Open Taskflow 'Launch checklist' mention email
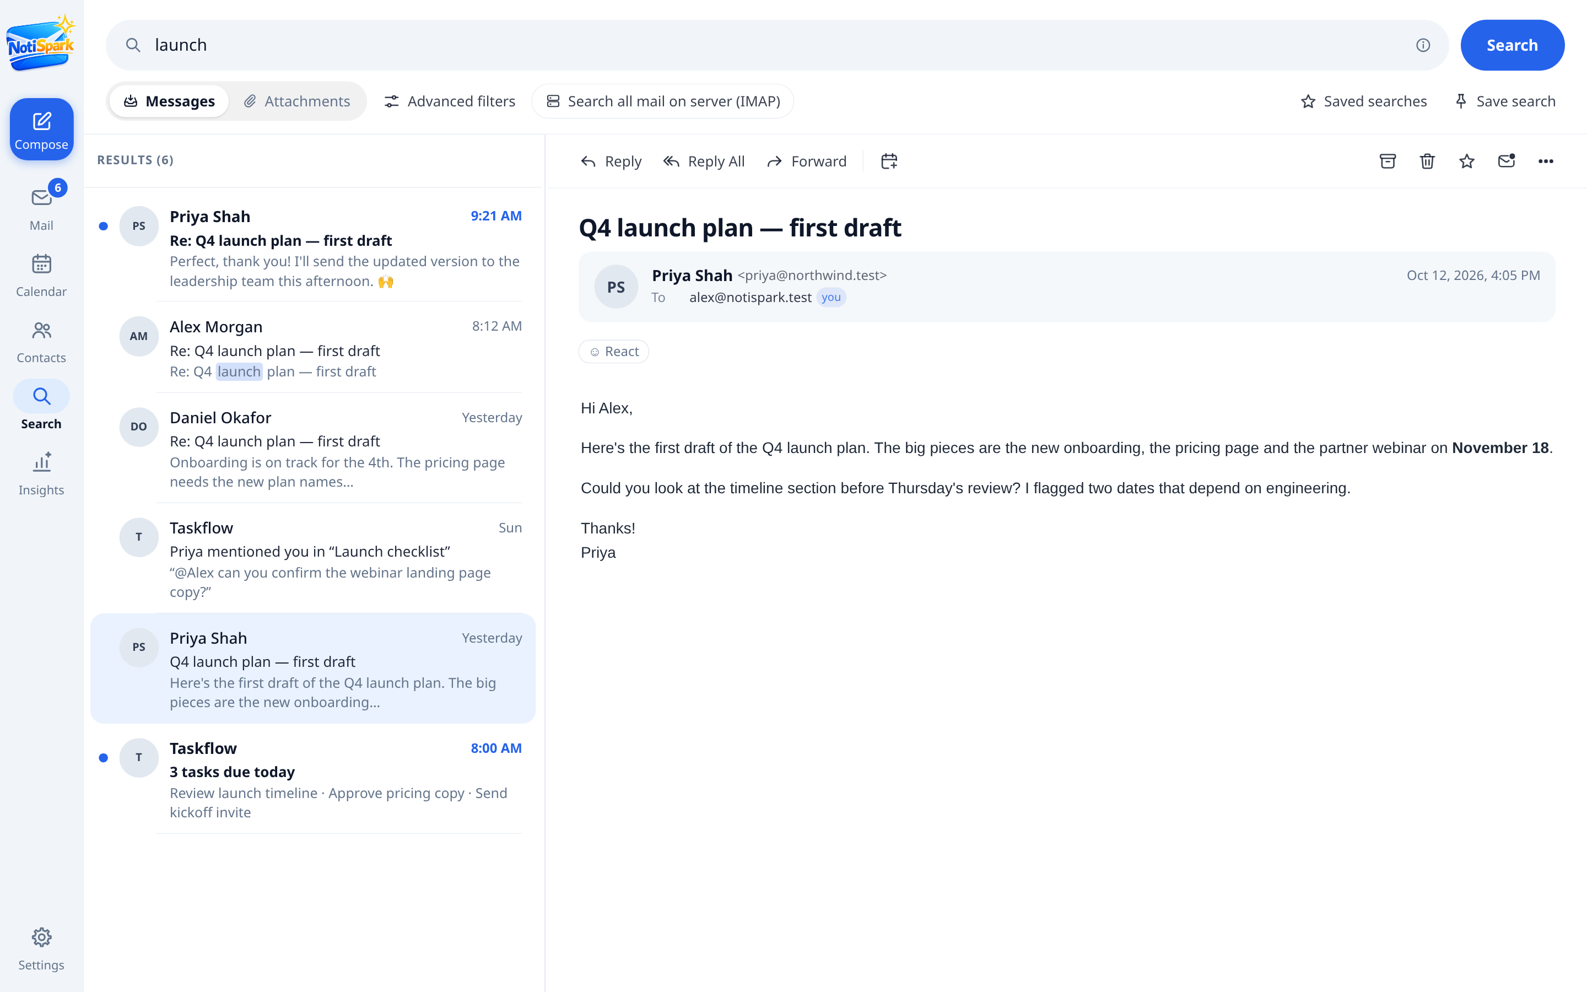The height and width of the screenshot is (992, 1587). coord(314,559)
